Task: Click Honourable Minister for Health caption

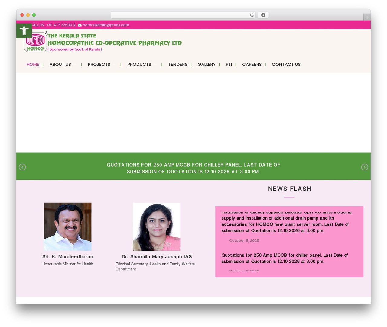Action: [68, 264]
